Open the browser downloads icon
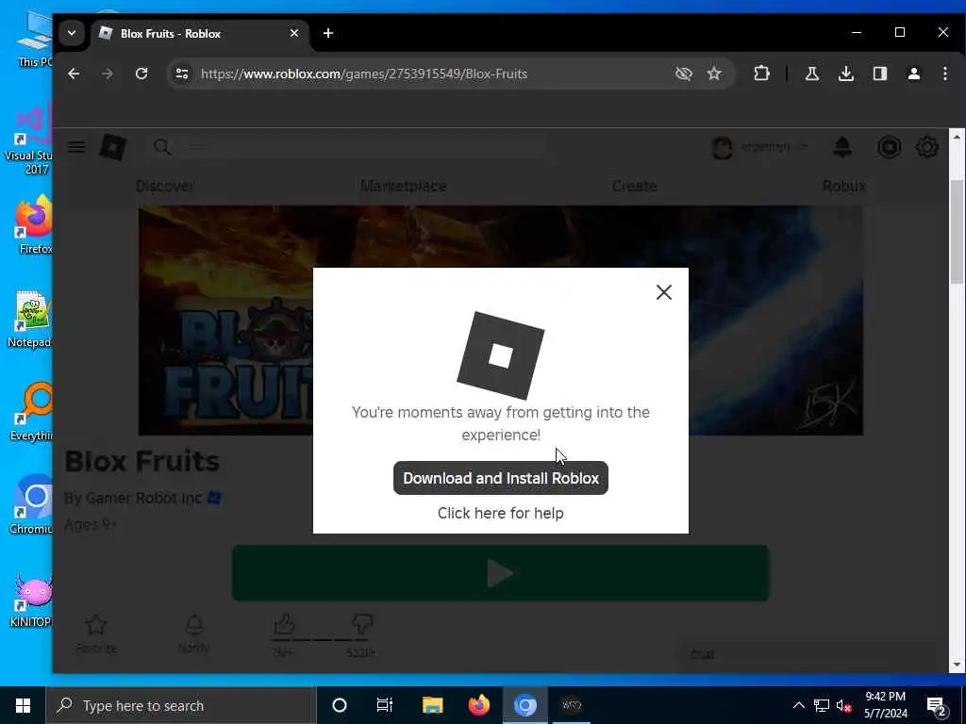Image resolution: width=966 pixels, height=724 pixels. (x=846, y=74)
